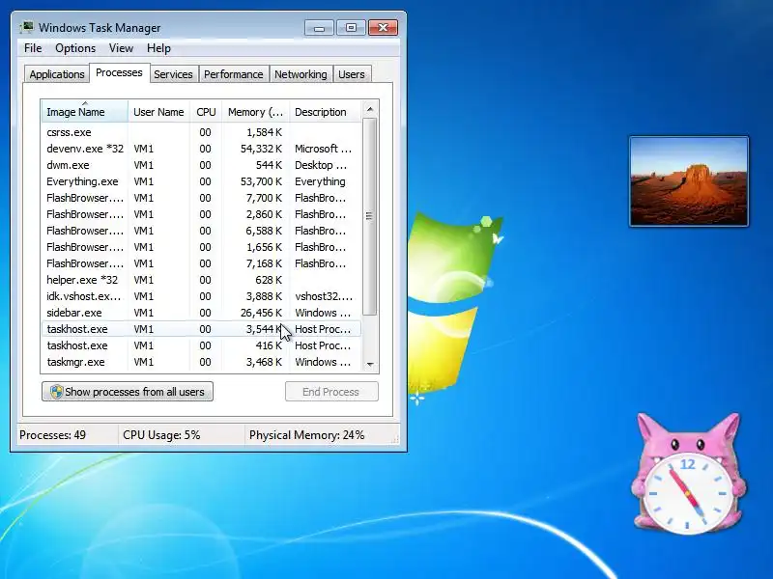The width and height of the screenshot is (773, 579).
Task: Maximize the Task Manager window
Action: [351, 28]
